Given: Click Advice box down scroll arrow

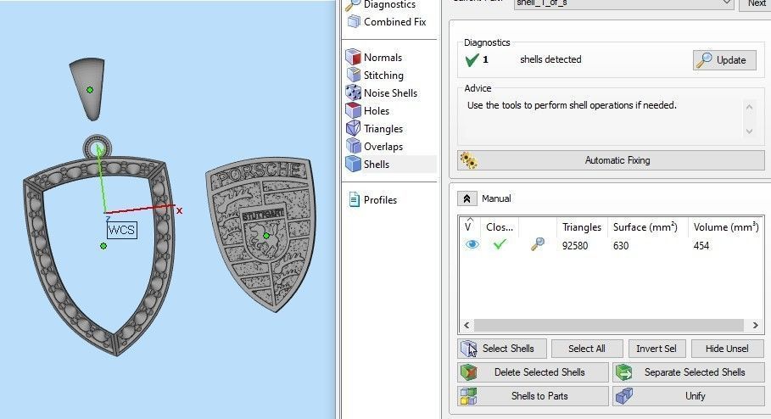Looking at the screenshot, I should (749, 131).
